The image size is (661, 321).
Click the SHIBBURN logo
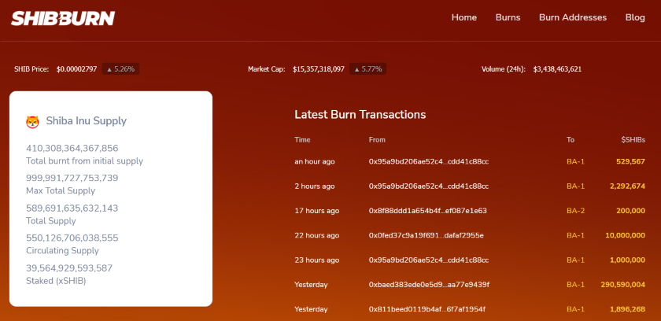(x=63, y=18)
